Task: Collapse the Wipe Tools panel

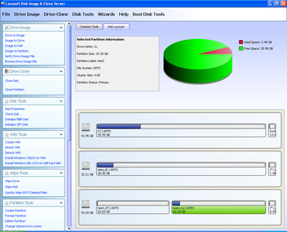Action: coord(61,173)
